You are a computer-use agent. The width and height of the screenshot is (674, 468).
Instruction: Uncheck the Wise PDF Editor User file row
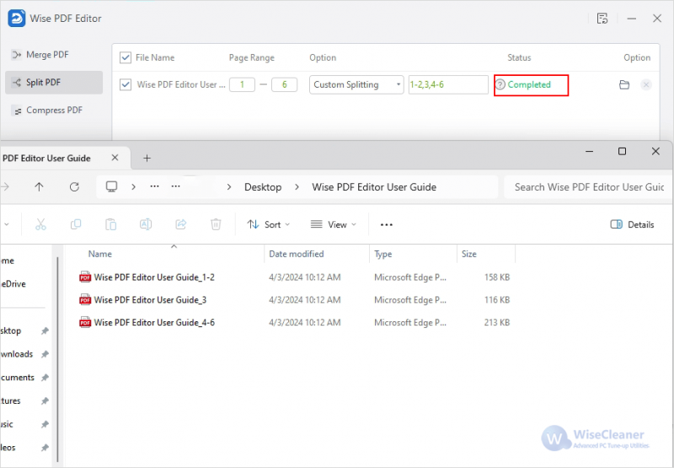125,84
